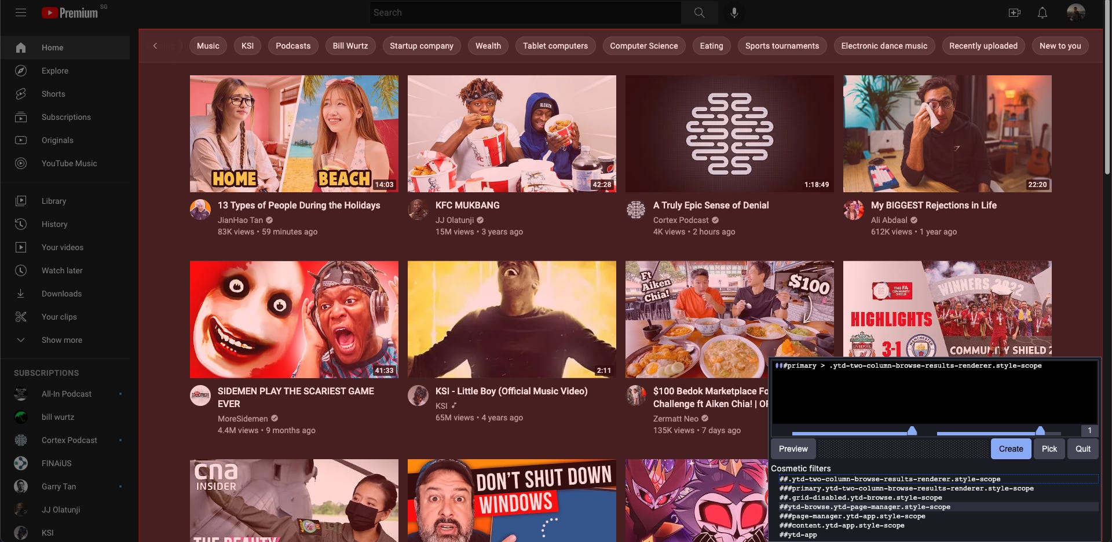Go to Home in sidebar

(x=65, y=47)
